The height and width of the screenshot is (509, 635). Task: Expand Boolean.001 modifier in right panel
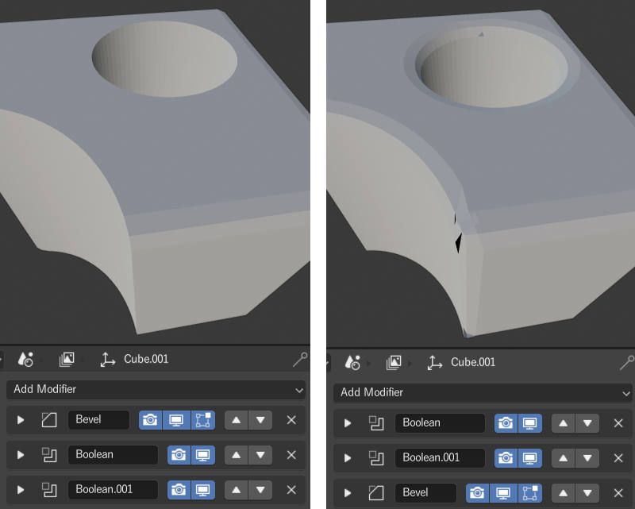pyautogui.click(x=347, y=458)
